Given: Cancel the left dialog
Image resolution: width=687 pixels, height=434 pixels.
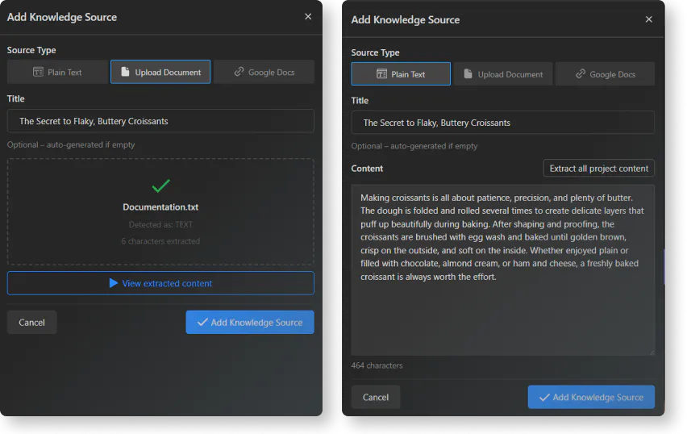Looking at the screenshot, I should coord(31,323).
